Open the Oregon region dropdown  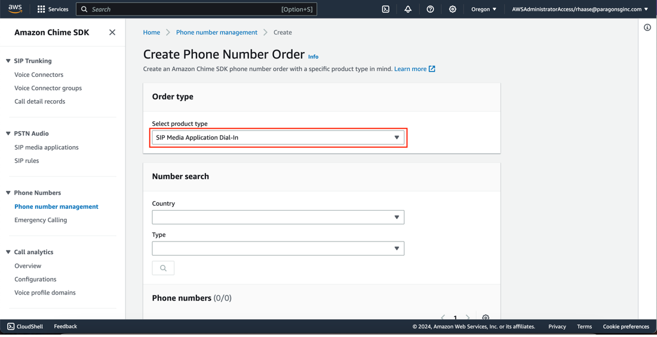484,9
